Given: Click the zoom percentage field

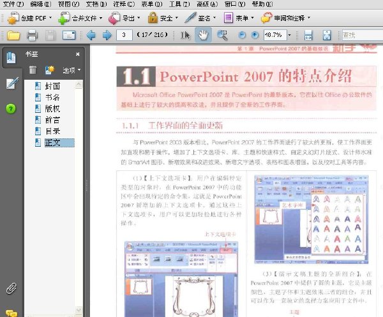Looking at the screenshot, I should coord(274,35).
